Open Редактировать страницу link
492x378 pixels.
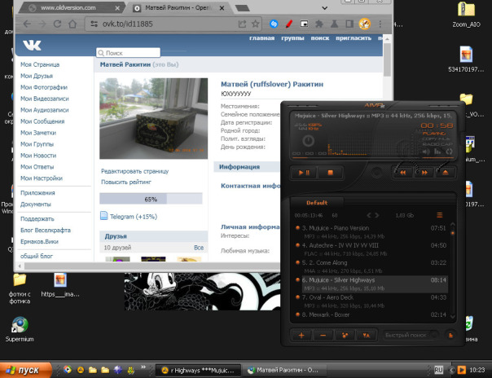(x=134, y=171)
